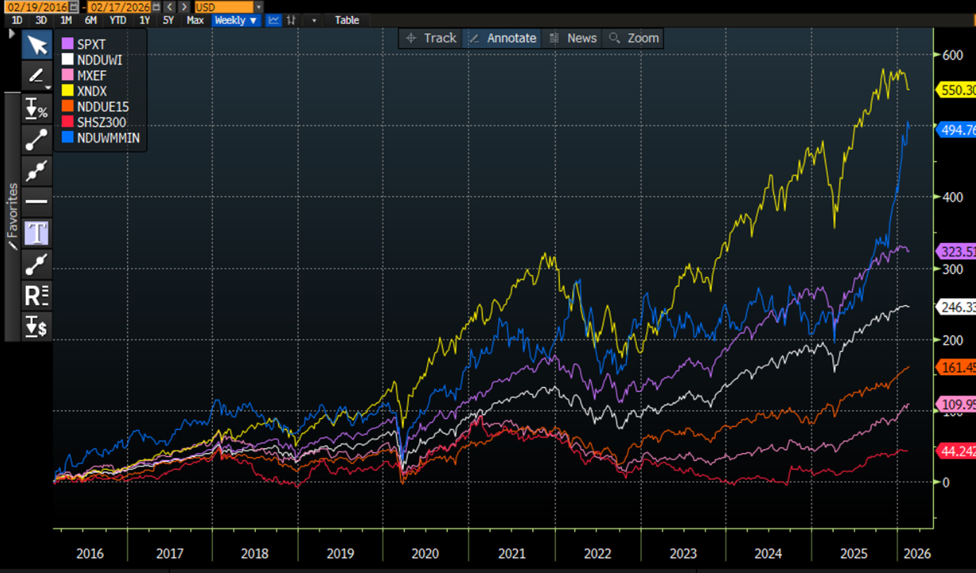This screenshot has height=573, width=976.
Task: Go to next date range arrow
Action: point(184,7)
